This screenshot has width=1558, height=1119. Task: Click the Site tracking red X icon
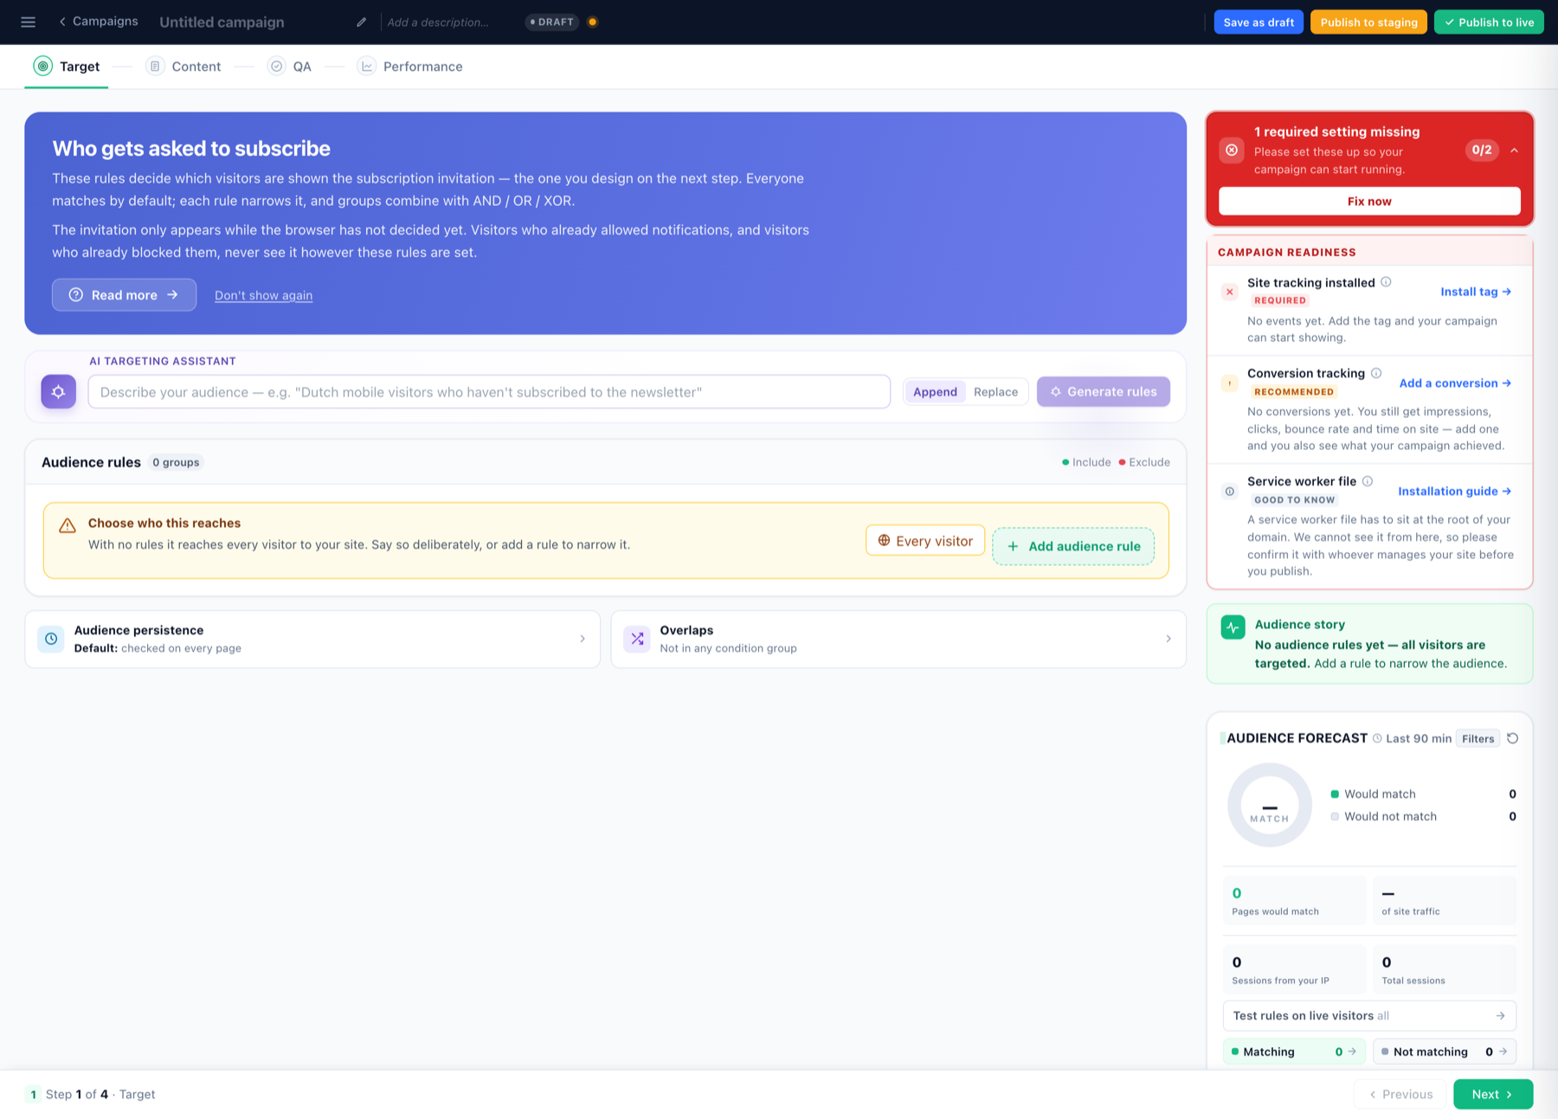(x=1229, y=292)
